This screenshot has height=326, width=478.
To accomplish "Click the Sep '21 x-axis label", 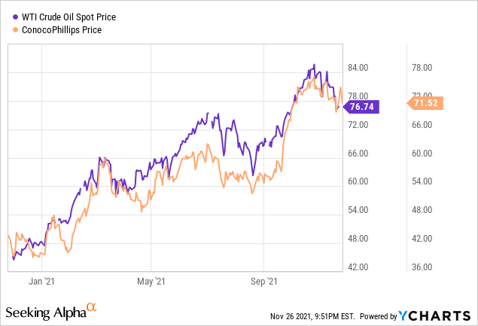I will pyautogui.click(x=264, y=282).
